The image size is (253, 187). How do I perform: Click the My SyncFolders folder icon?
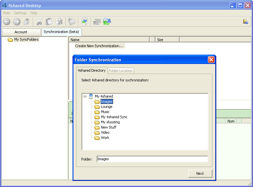[10, 39]
